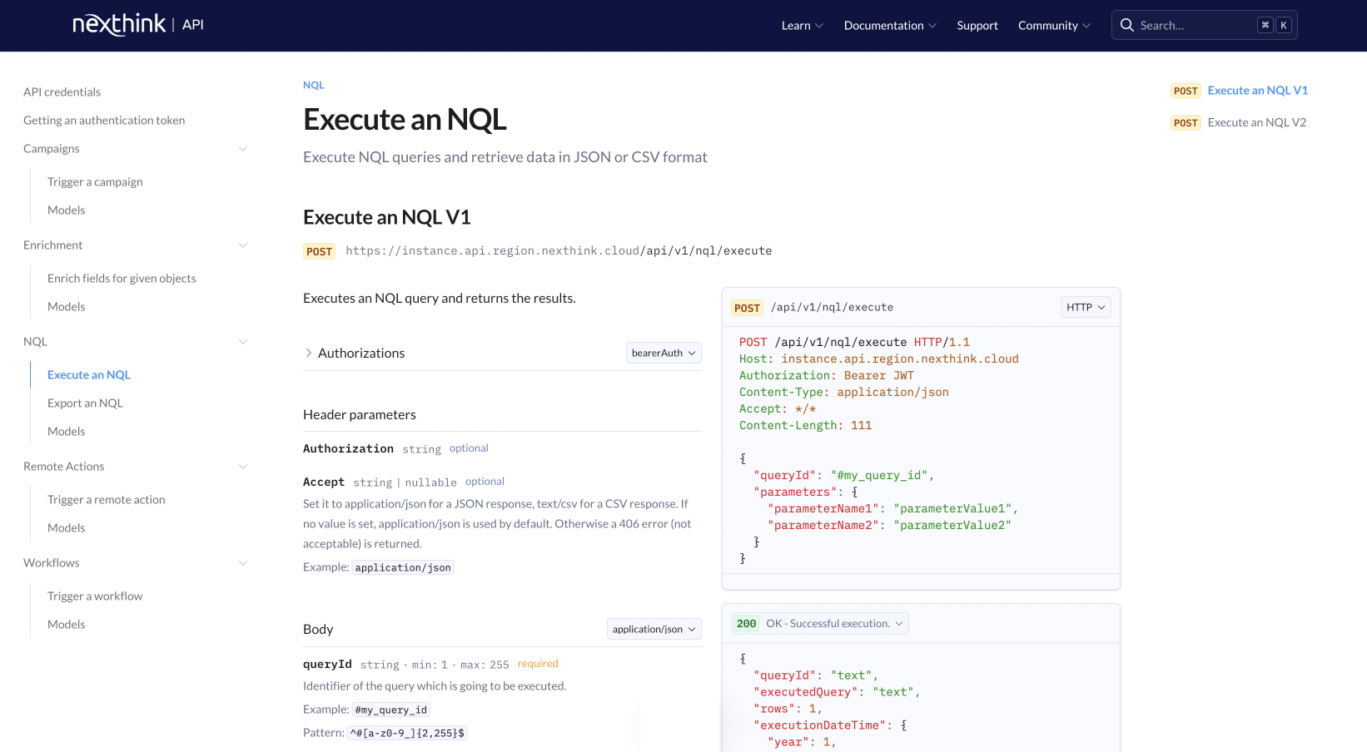Open the Community menu
Screen dimensions: 1367x752
[x=1053, y=26]
